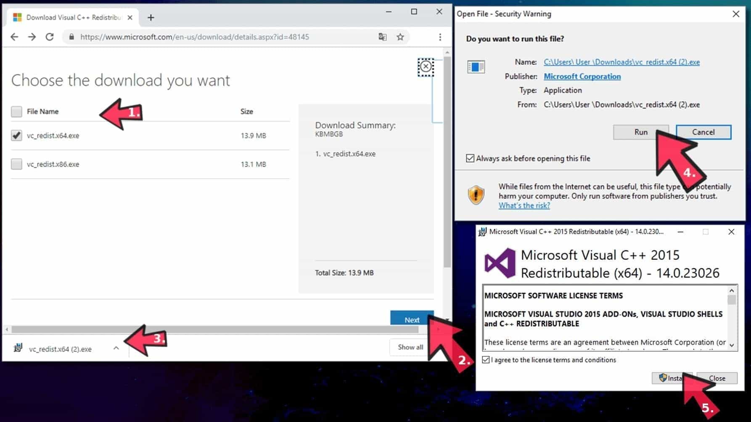Screen dimensions: 751x422
Task: Click the padlock site info icon
Action: 71,37
